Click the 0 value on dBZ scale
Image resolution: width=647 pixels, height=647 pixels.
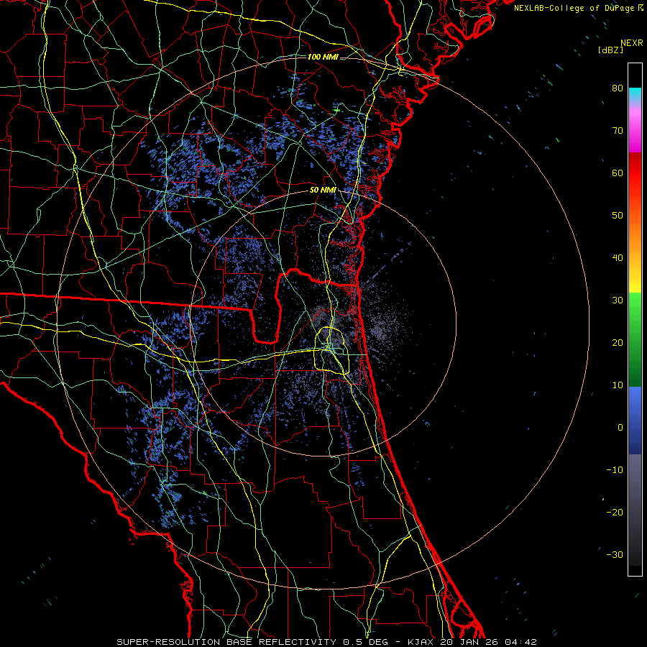click(620, 428)
